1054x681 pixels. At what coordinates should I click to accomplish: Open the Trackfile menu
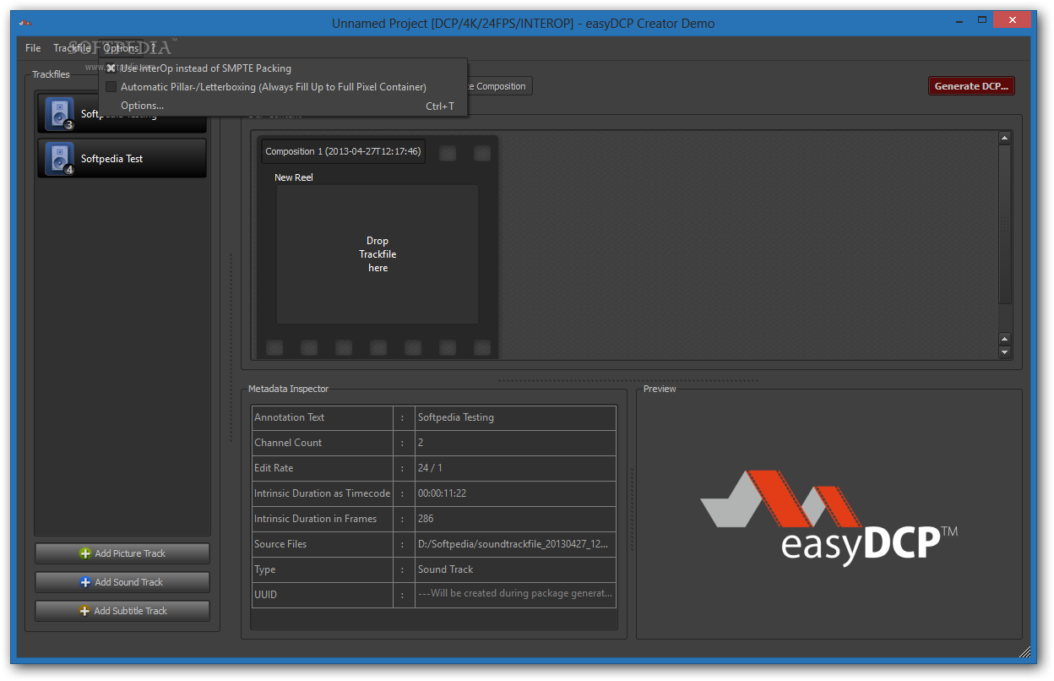tap(72, 48)
